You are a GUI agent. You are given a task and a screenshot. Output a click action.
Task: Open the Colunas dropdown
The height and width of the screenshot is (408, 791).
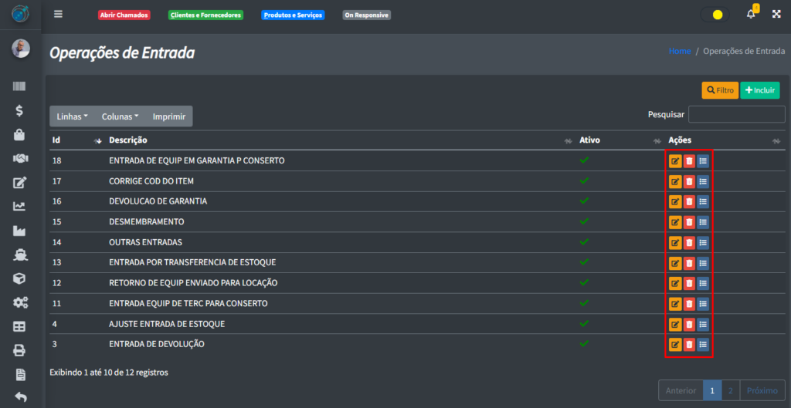click(120, 116)
